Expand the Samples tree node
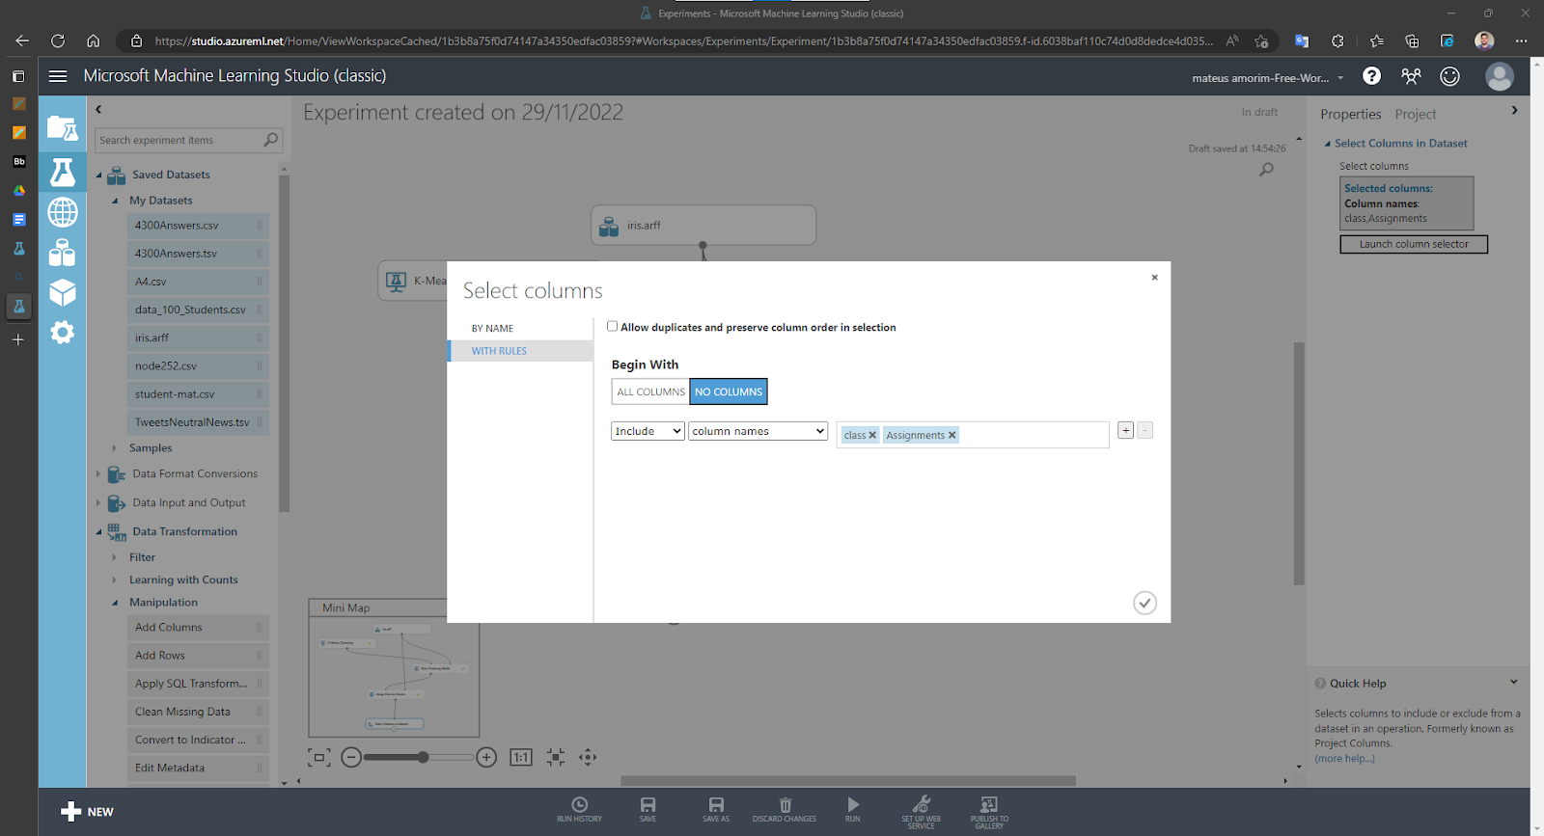The image size is (1544, 836). click(115, 448)
